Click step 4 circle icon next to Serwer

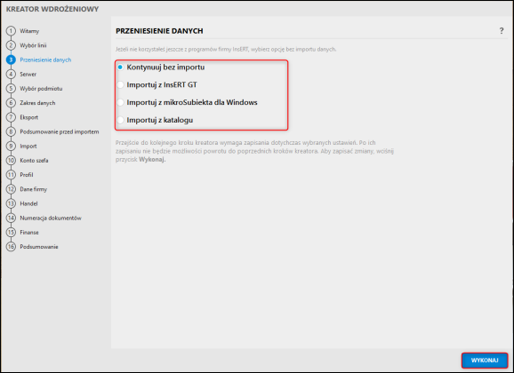pyautogui.click(x=11, y=74)
